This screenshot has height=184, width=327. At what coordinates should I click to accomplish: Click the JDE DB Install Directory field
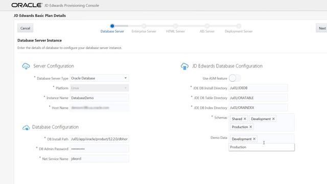(258, 88)
